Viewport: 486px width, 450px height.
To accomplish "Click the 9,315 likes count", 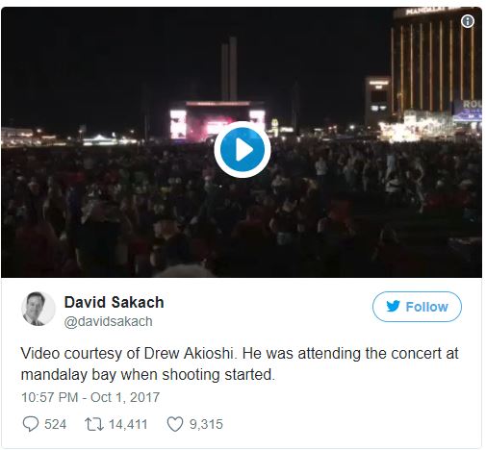I will 206,424.
